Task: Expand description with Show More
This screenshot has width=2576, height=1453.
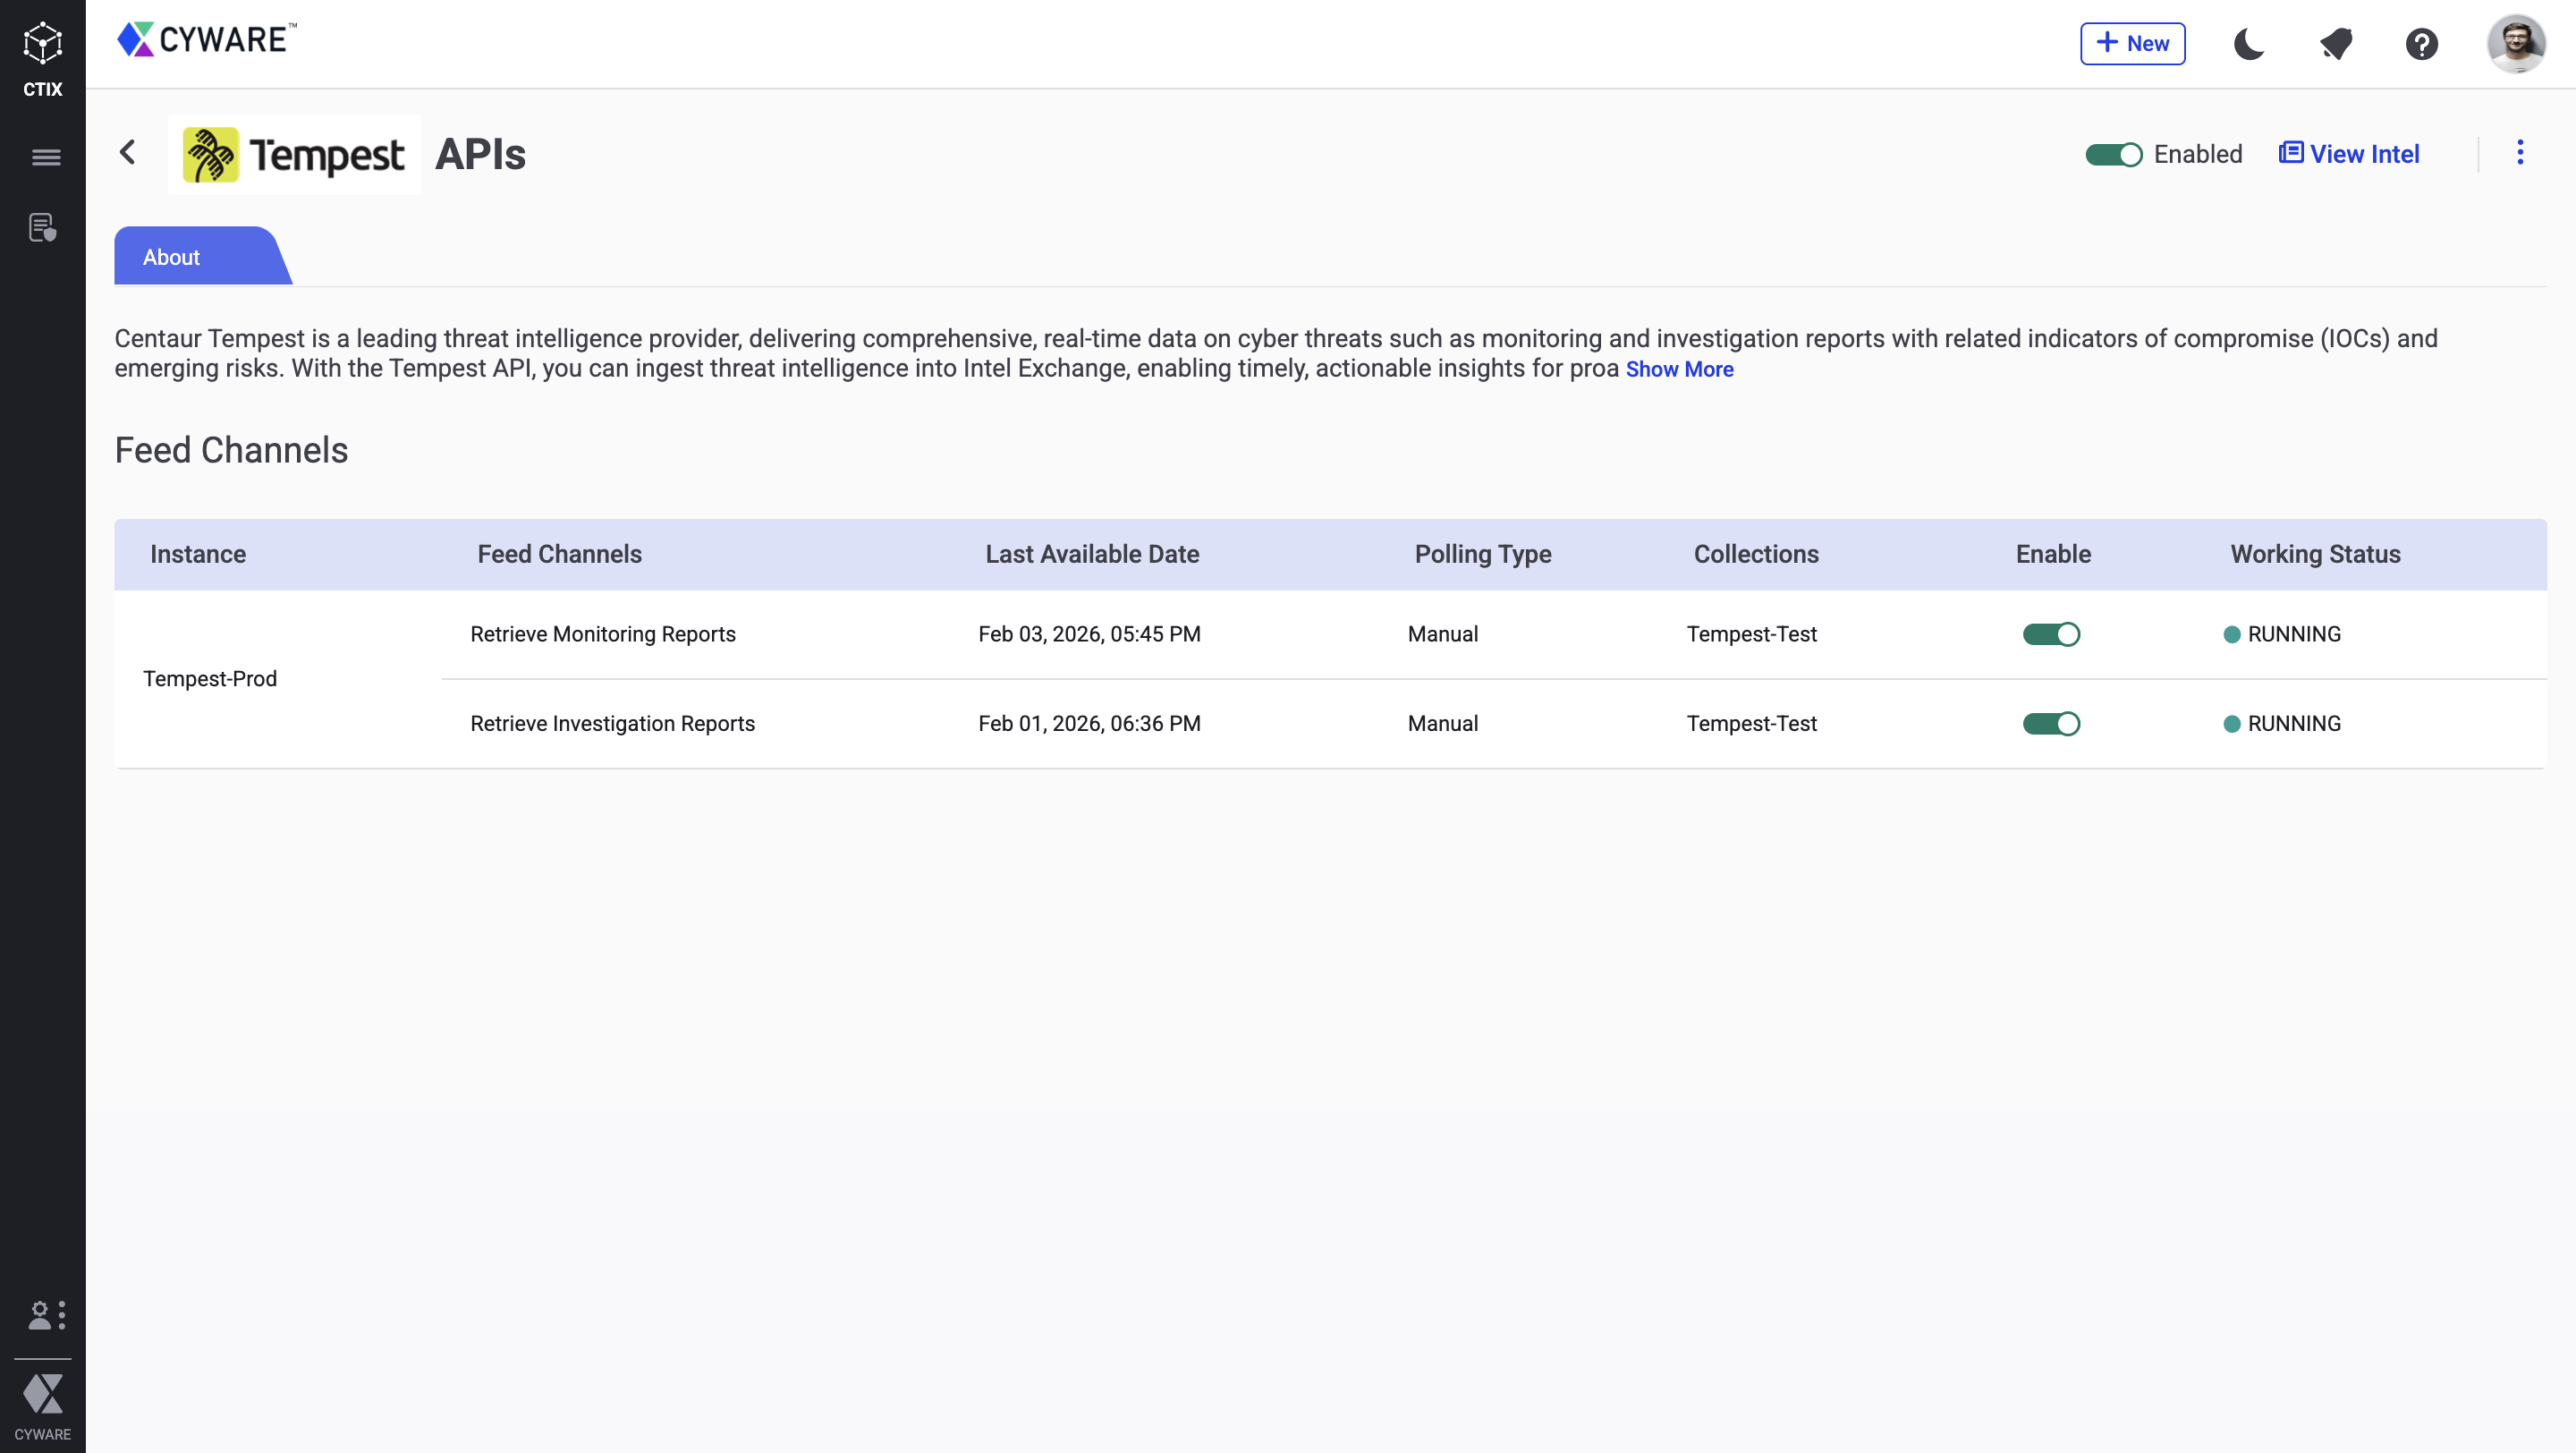Action: coord(1679,369)
